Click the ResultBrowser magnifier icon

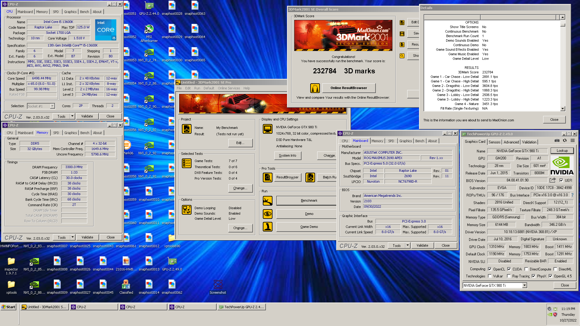point(268,177)
